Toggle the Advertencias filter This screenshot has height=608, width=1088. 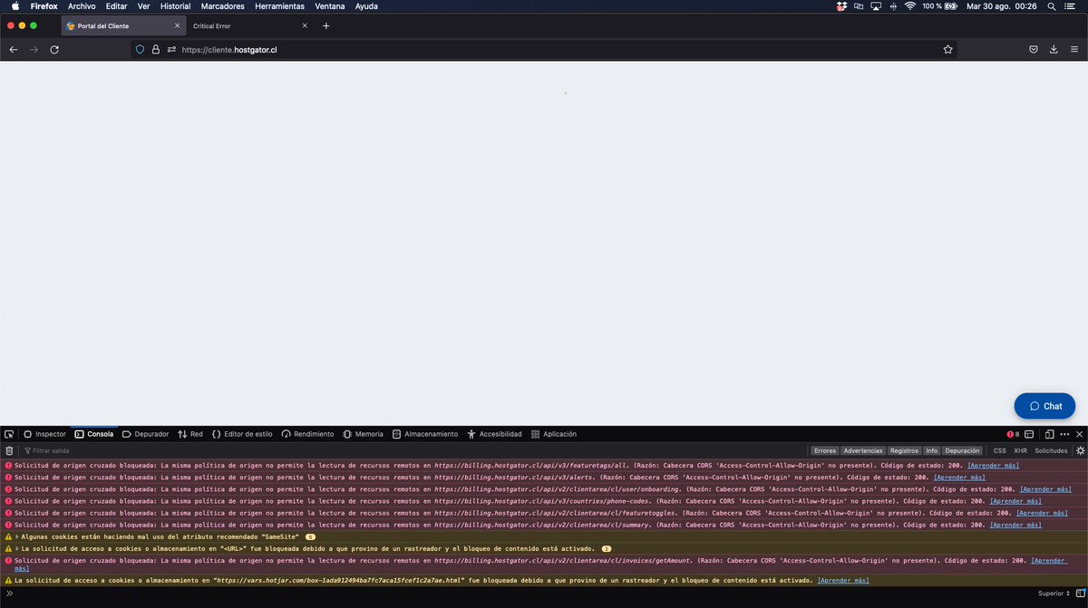coord(862,450)
